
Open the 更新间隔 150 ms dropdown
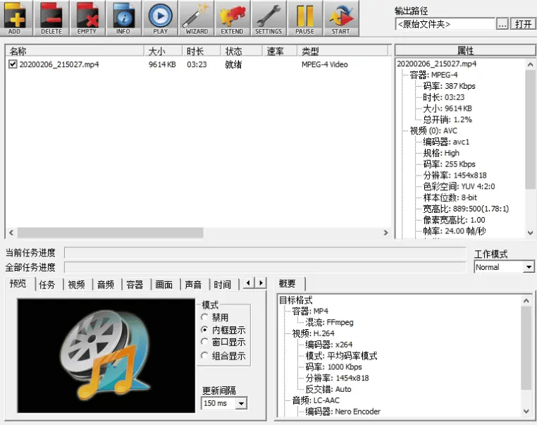tap(223, 403)
